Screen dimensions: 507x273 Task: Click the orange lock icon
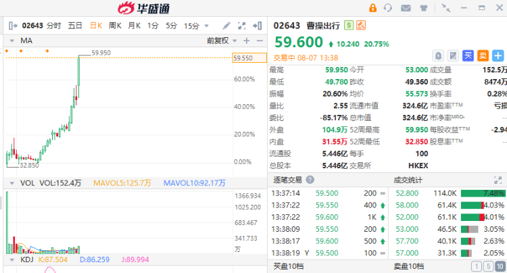tap(372, 8)
